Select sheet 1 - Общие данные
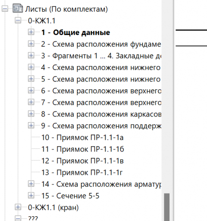 (75, 32)
